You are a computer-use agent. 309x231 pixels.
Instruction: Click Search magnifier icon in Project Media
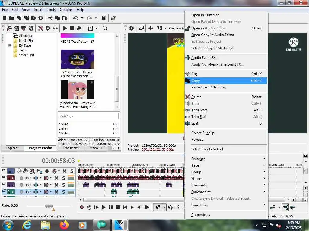coord(105,28)
